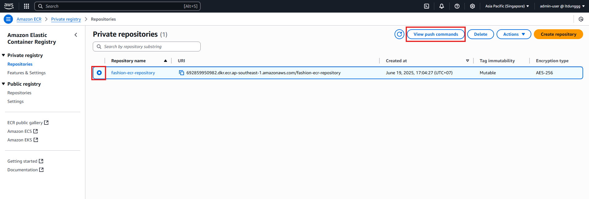Click Amazon ECS external-link icon

35,131
